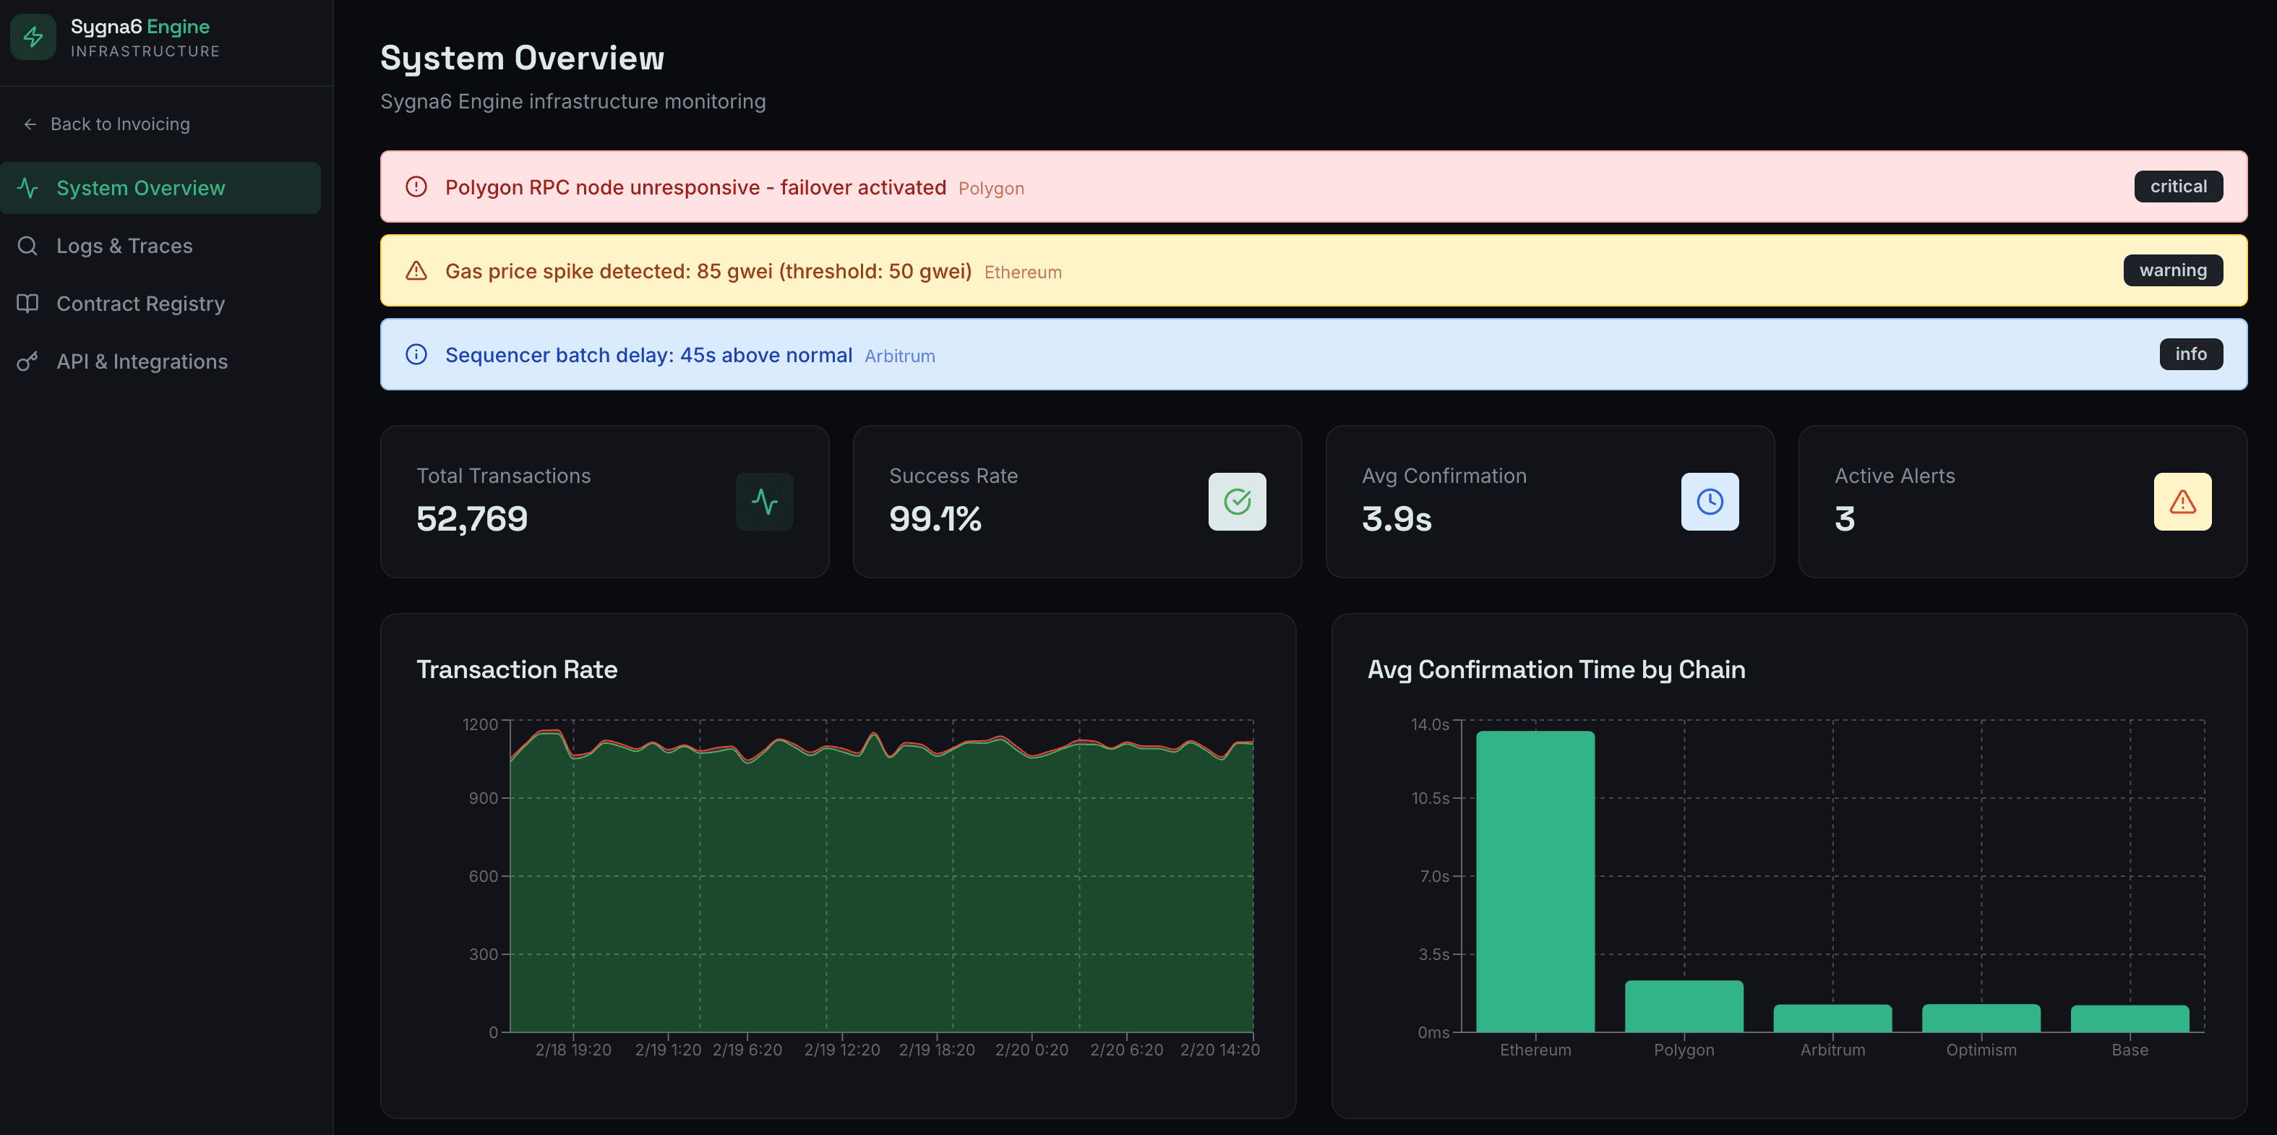Switch to Logs & Traces section

(x=124, y=245)
